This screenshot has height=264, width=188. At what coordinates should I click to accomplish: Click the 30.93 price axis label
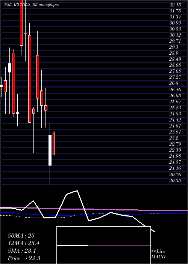(175, 23)
